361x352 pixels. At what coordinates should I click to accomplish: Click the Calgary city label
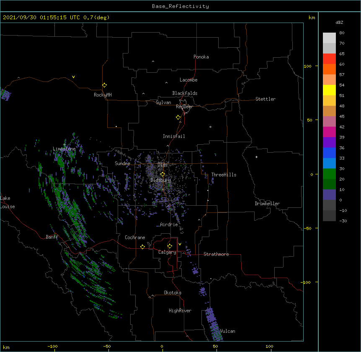point(167,252)
